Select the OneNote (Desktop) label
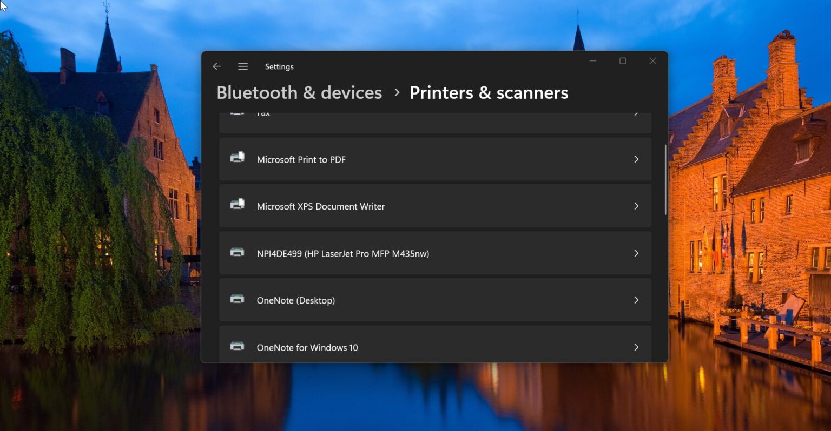831x431 pixels. [296, 301]
